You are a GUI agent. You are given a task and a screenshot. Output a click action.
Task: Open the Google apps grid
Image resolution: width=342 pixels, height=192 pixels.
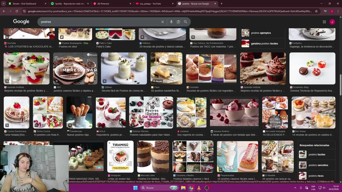coord(324,22)
